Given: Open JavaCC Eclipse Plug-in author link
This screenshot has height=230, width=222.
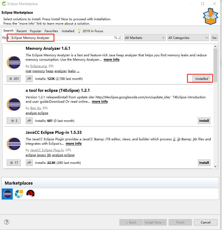Looking at the screenshot, I should coord(47,150).
